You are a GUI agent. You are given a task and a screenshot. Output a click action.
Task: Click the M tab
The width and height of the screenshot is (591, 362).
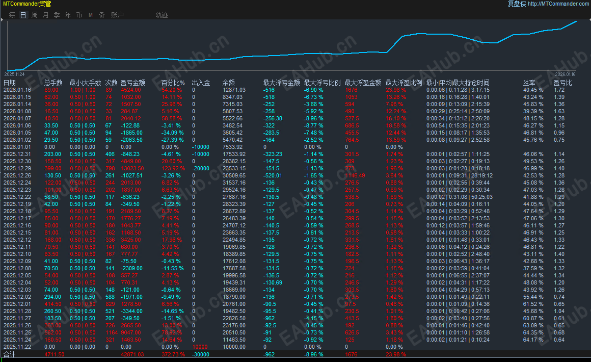point(91,15)
